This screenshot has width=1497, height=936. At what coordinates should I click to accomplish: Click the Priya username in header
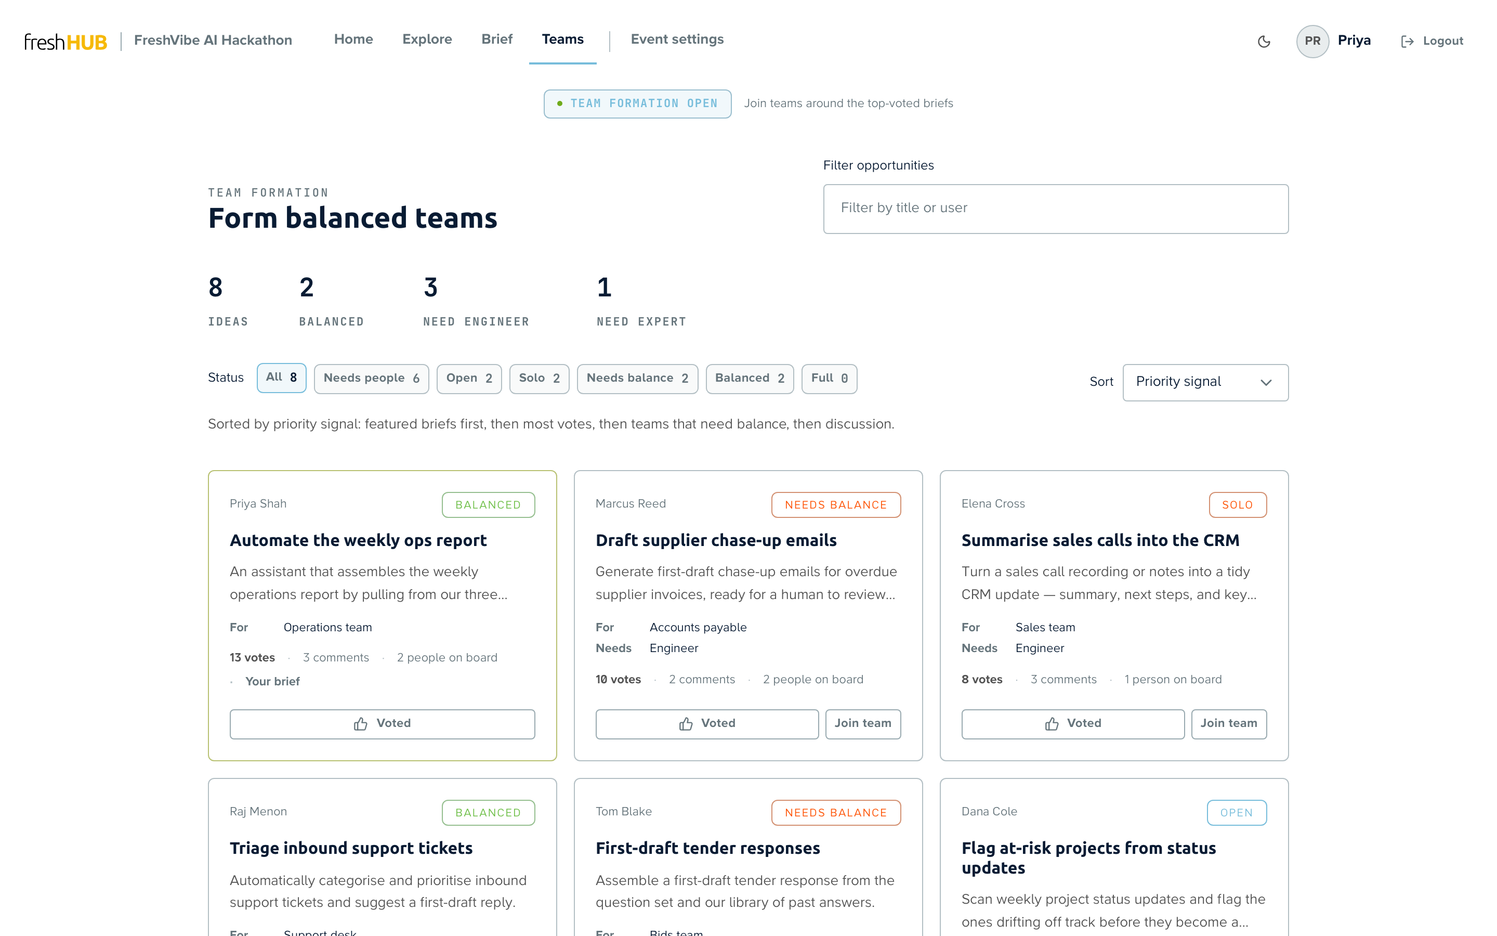click(x=1354, y=40)
